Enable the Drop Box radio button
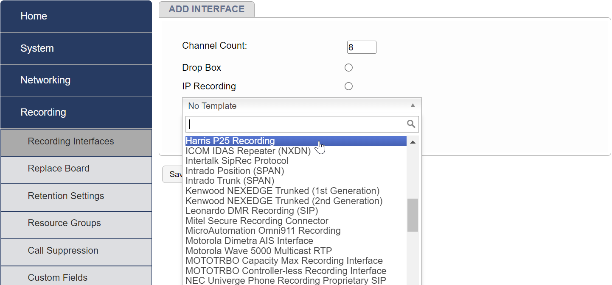 (348, 67)
